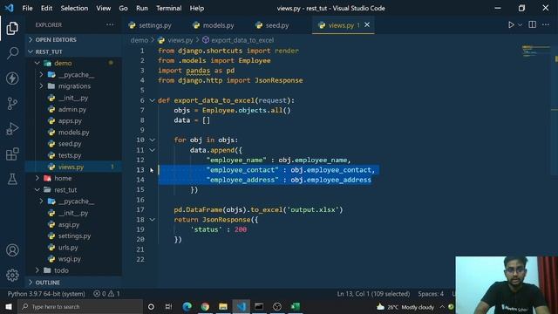Click the errors and warnings status indicator

(106, 294)
